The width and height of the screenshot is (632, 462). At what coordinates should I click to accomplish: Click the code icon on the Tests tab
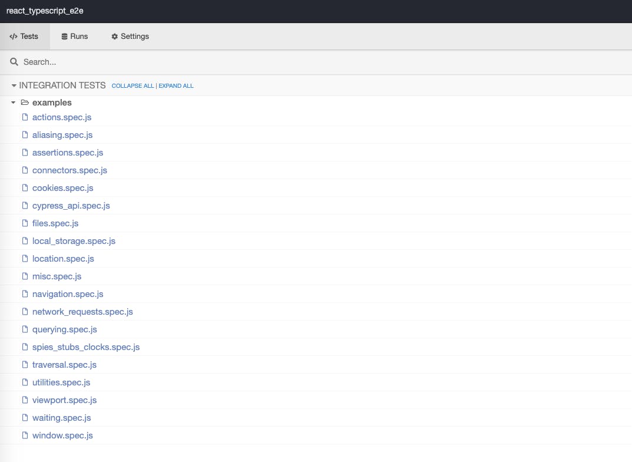(x=13, y=36)
